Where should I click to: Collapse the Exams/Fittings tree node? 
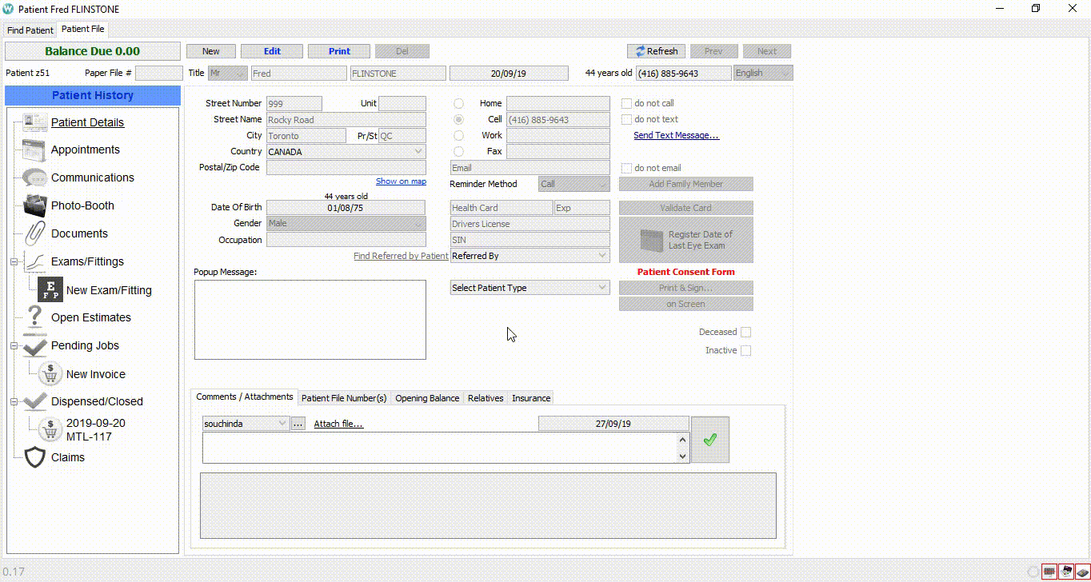pos(14,261)
